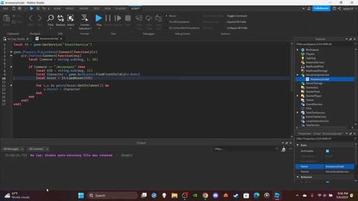The width and height of the screenshot is (358, 201).
Task: Switch to the No Cap: Studio document tab
Action: click(x=16, y=39)
